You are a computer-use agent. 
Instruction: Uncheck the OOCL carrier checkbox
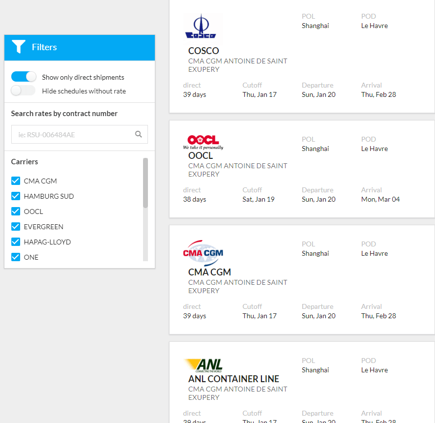(16, 211)
